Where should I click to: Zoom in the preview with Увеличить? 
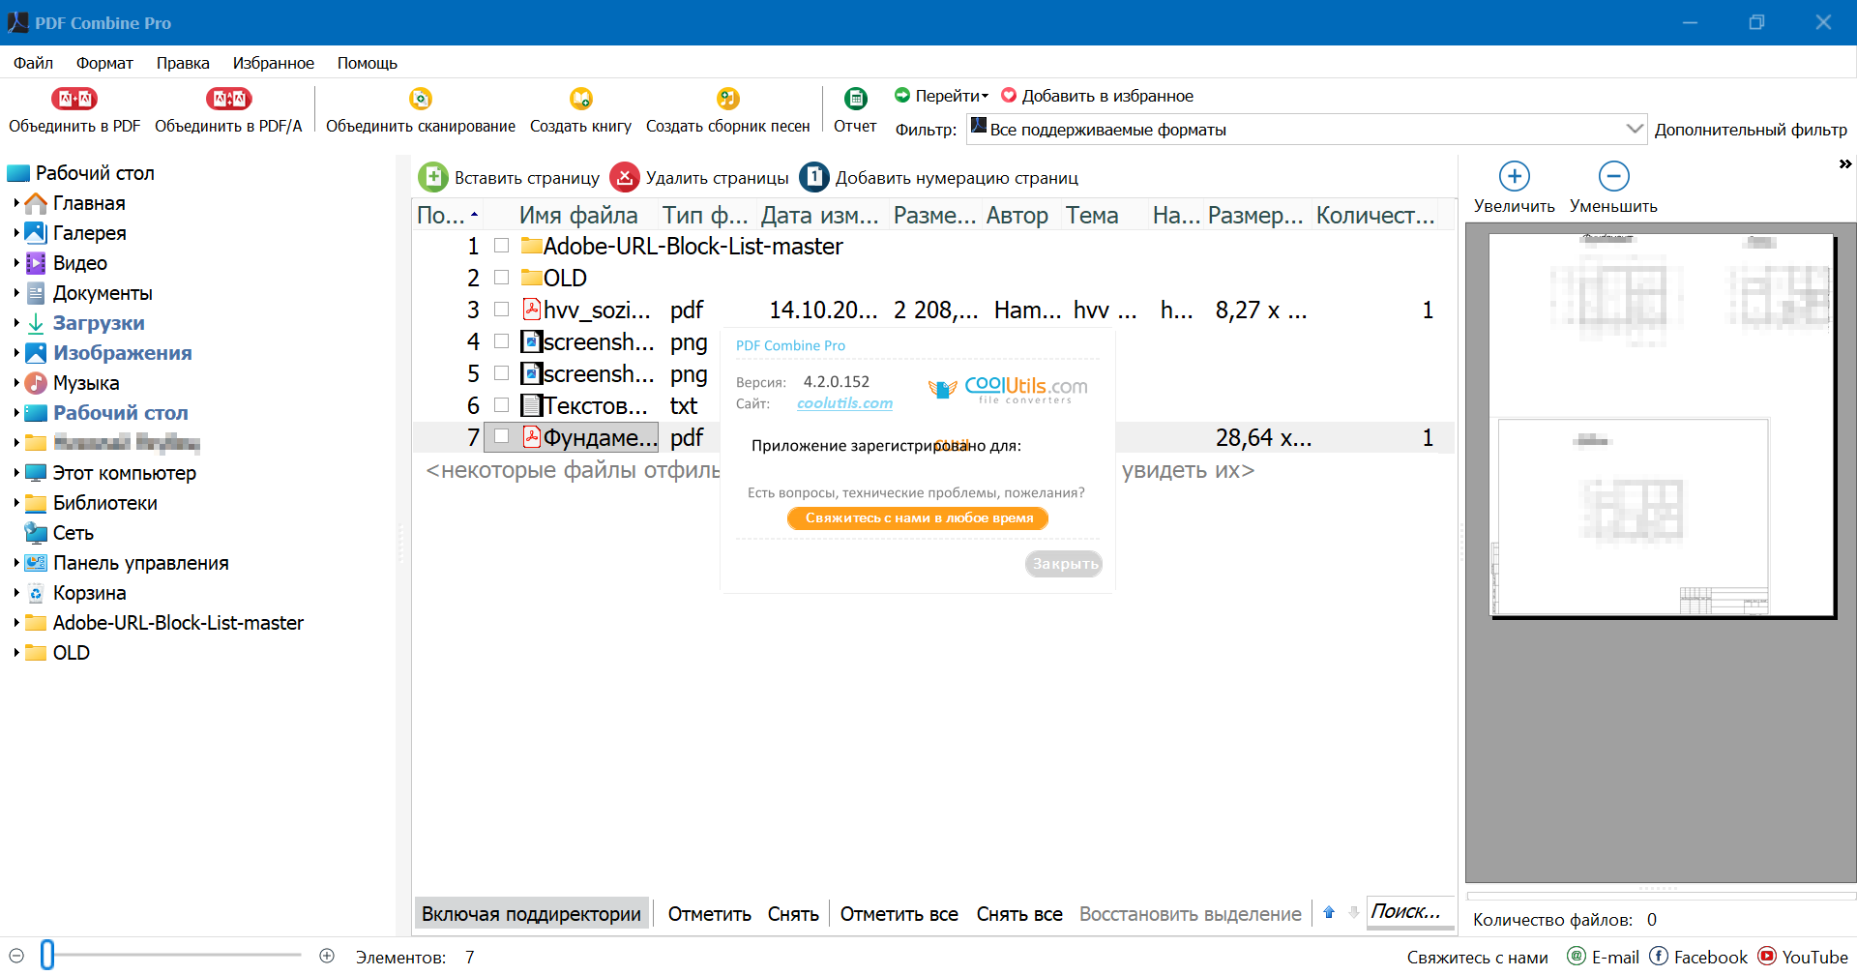point(1514,176)
